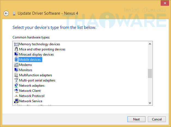Screen dimensions: 171x127
Task: Select Network Protocol hardware type
Action: pyautogui.click(x=32, y=96)
